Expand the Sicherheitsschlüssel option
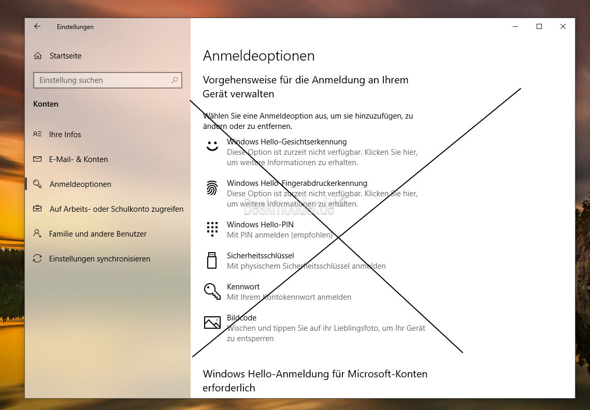The width and height of the screenshot is (590, 410). coord(315,261)
